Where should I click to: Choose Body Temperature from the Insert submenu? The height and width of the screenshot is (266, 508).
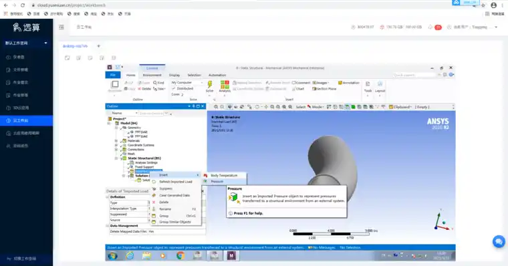(x=224, y=175)
